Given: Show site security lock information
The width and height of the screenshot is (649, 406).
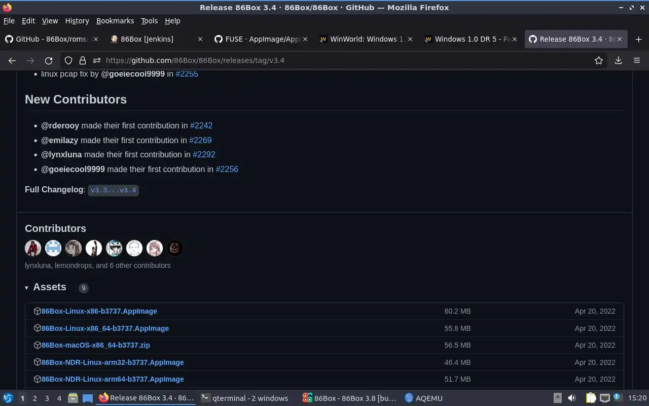Looking at the screenshot, I should pos(83,60).
